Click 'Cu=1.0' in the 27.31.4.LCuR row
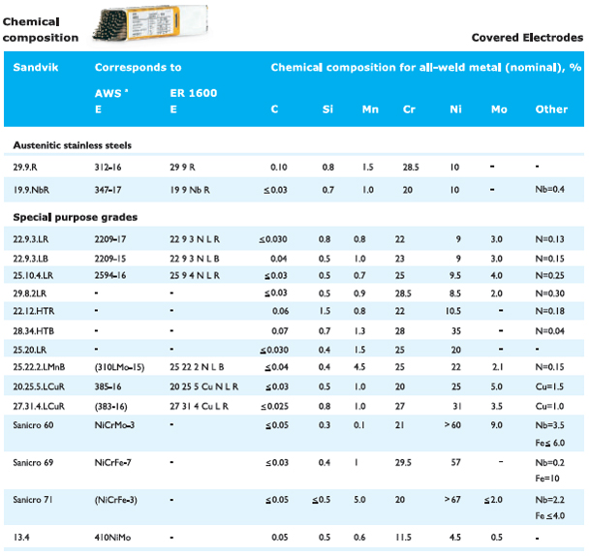This screenshot has width=589, height=556. 549,406
